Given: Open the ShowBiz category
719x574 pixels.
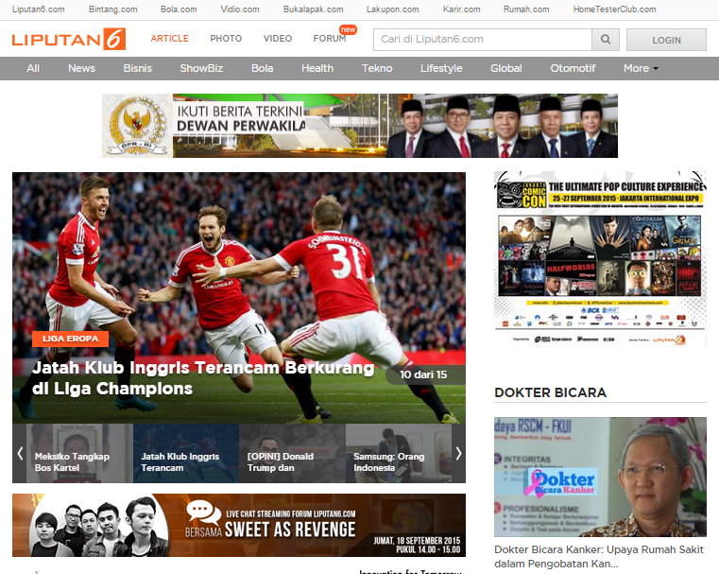Looking at the screenshot, I should pos(201,68).
